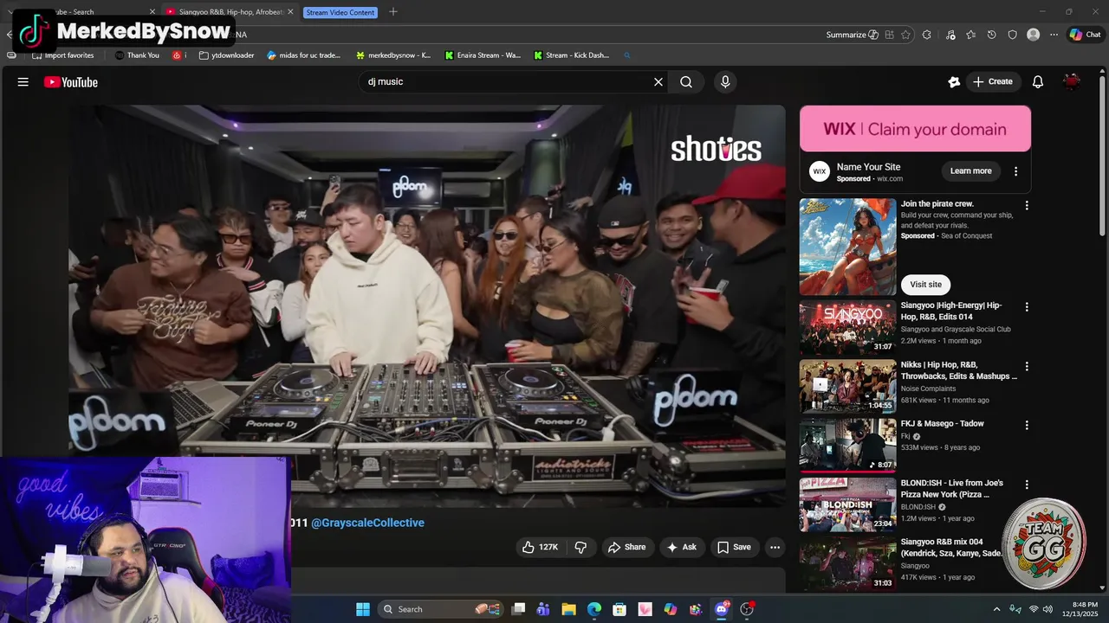Save the video to a playlist
The width and height of the screenshot is (1109, 623).
click(734, 547)
